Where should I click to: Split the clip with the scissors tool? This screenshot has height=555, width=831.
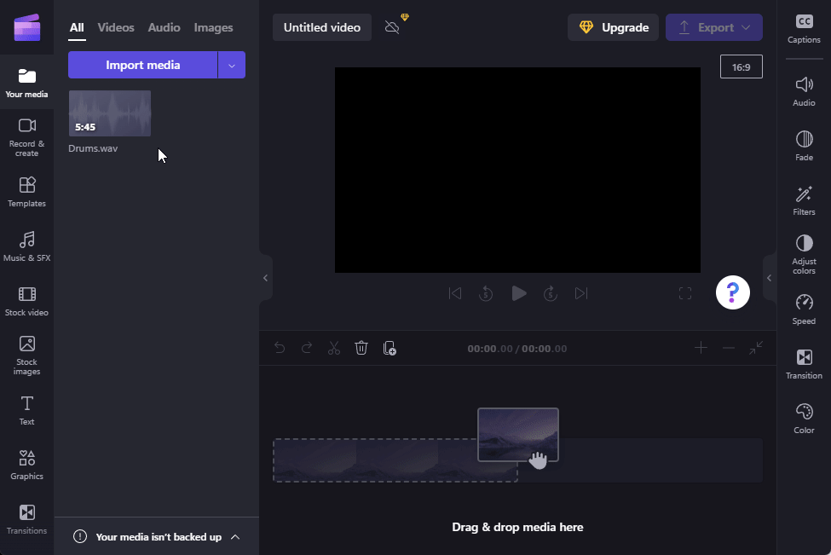[x=333, y=348]
